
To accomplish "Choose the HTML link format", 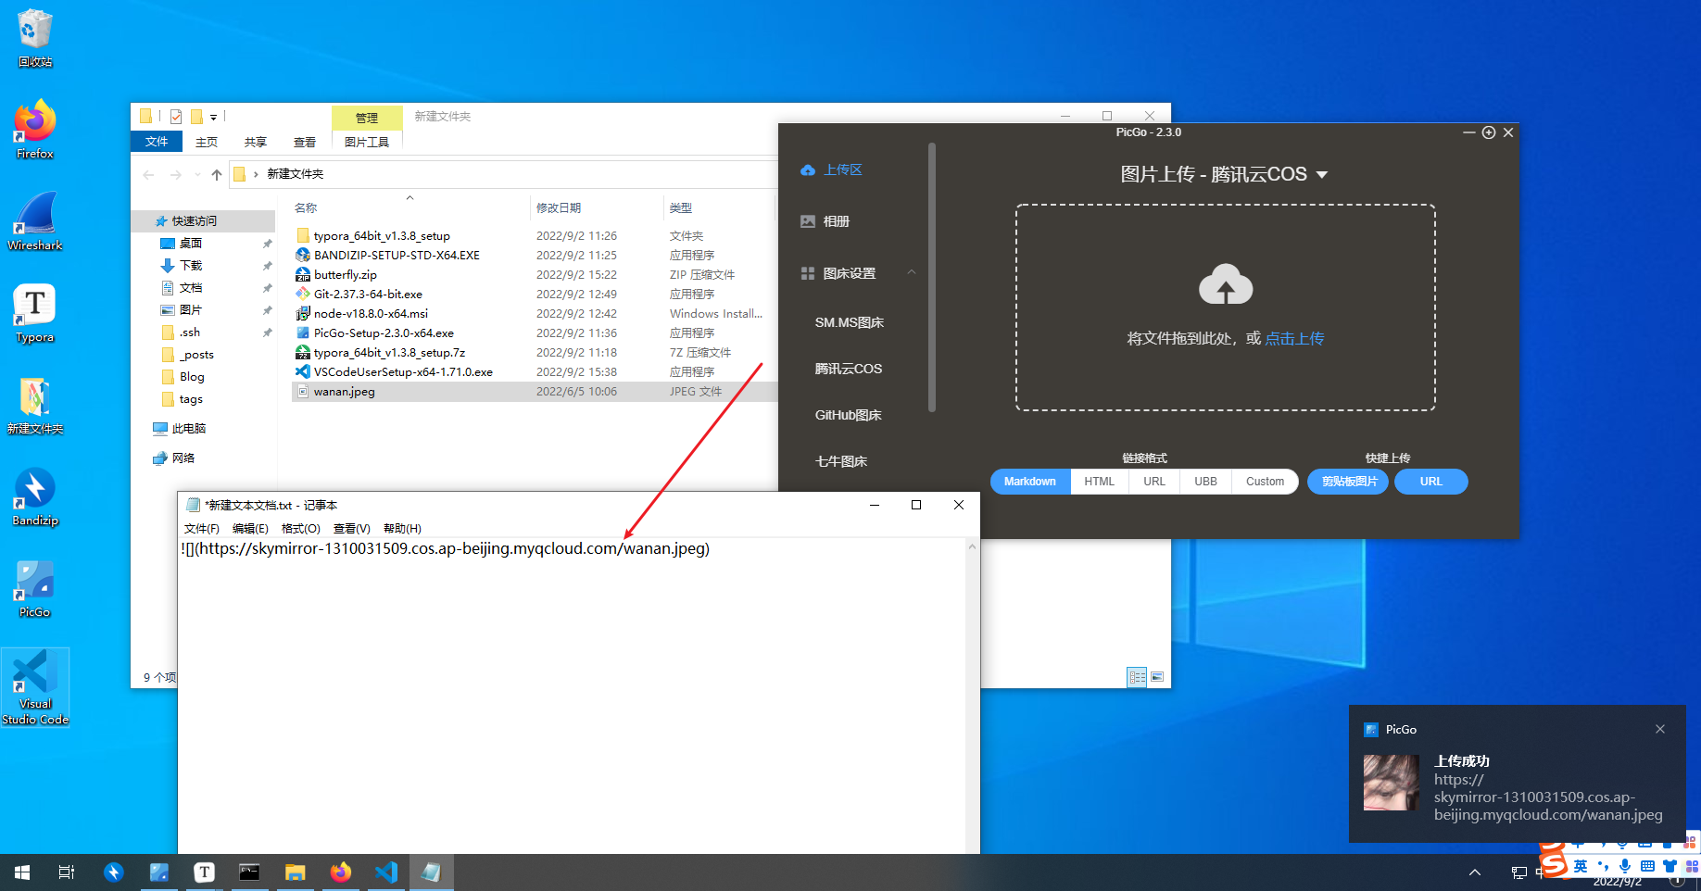I will point(1100,482).
